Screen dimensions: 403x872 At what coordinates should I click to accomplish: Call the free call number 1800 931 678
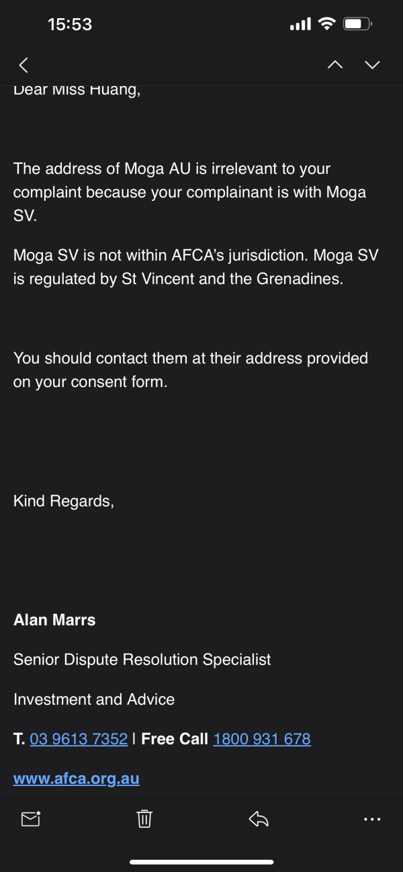click(262, 739)
